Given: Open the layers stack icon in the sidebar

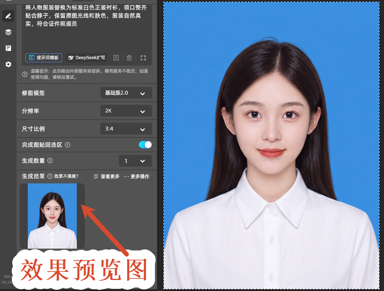Looking at the screenshot, I should (8, 32).
